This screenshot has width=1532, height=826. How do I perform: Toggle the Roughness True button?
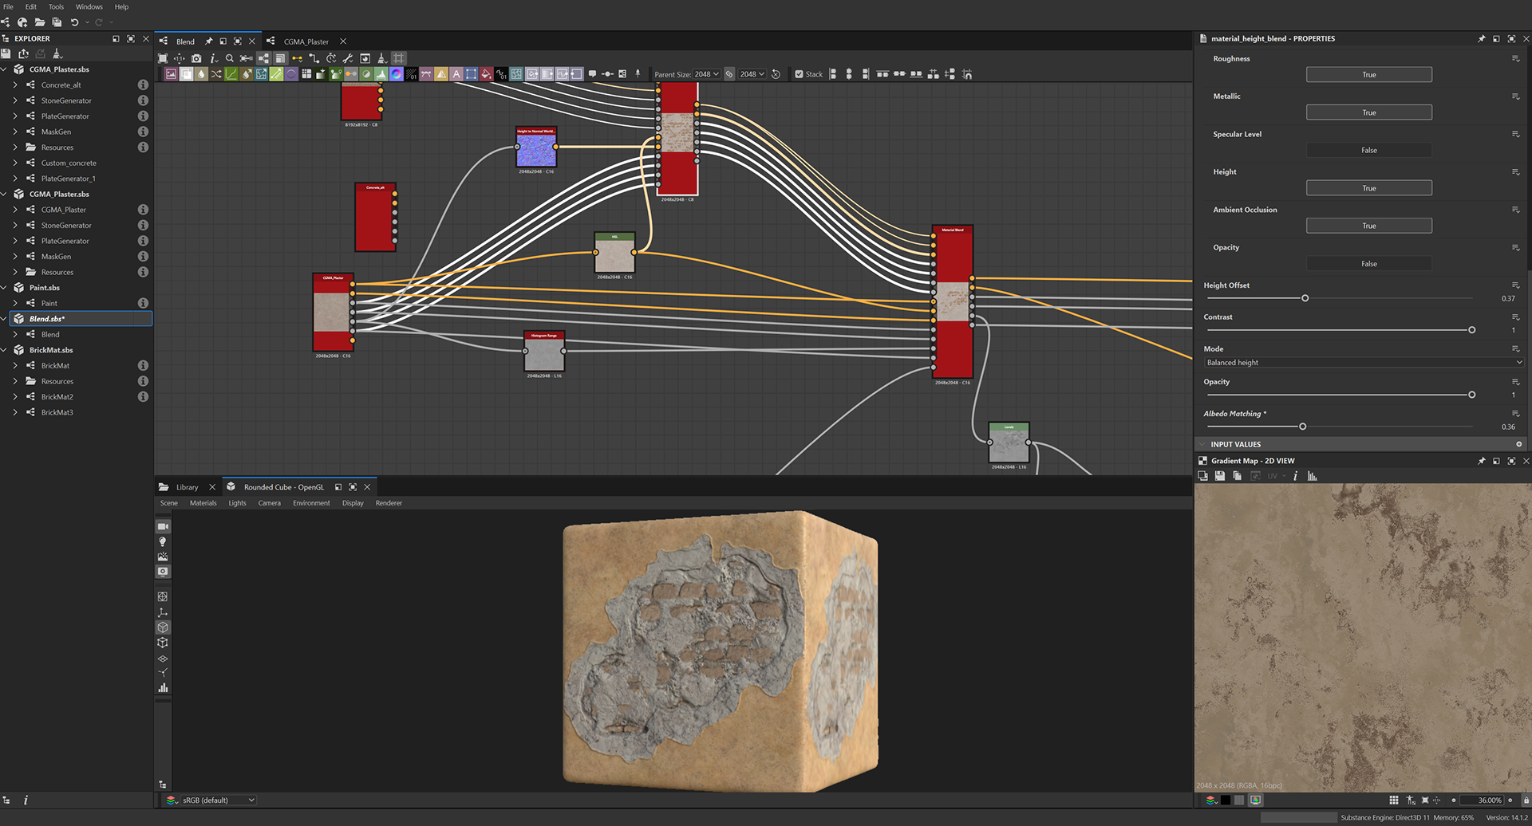click(1368, 74)
